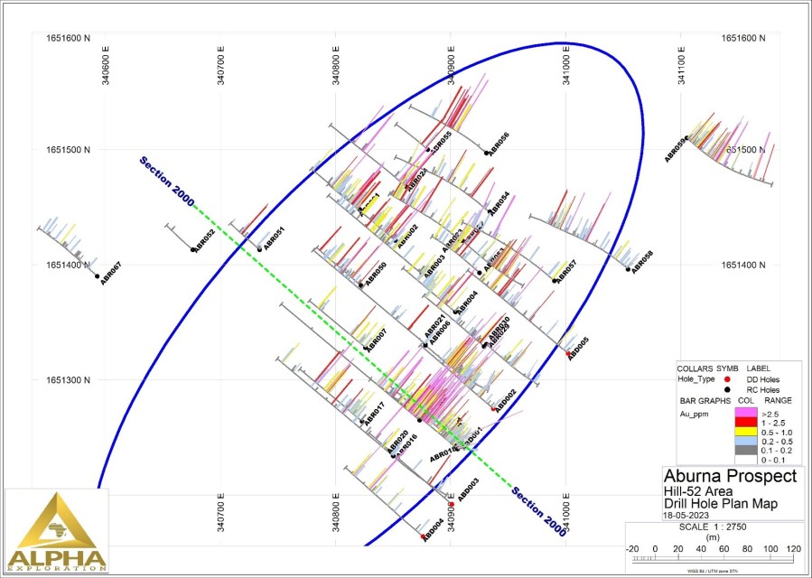Select the black collar dot of ABR067

click(x=97, y=276)
